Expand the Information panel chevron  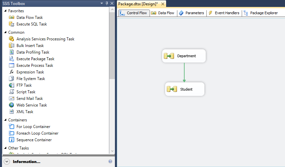[7, 161]
